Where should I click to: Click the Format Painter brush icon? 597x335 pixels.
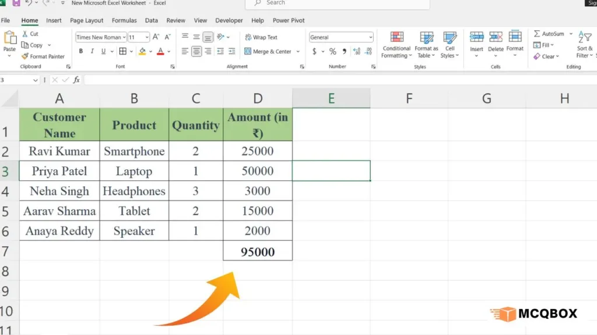tap(25, 56)
